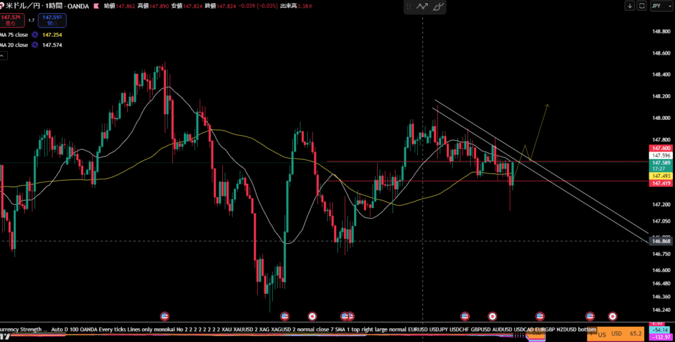Click the rightmost Japan flag event marker
Viewport: 675px width, 342px height.
click(x=612, y=316)
